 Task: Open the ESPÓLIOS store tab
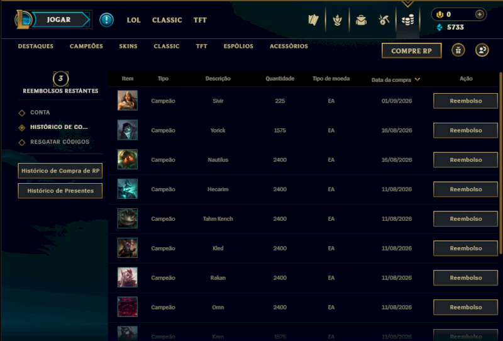point(238,46)
